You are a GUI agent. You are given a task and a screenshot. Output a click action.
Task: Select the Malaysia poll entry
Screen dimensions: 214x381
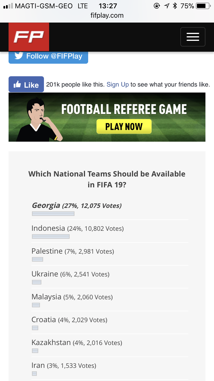(72, 297)
